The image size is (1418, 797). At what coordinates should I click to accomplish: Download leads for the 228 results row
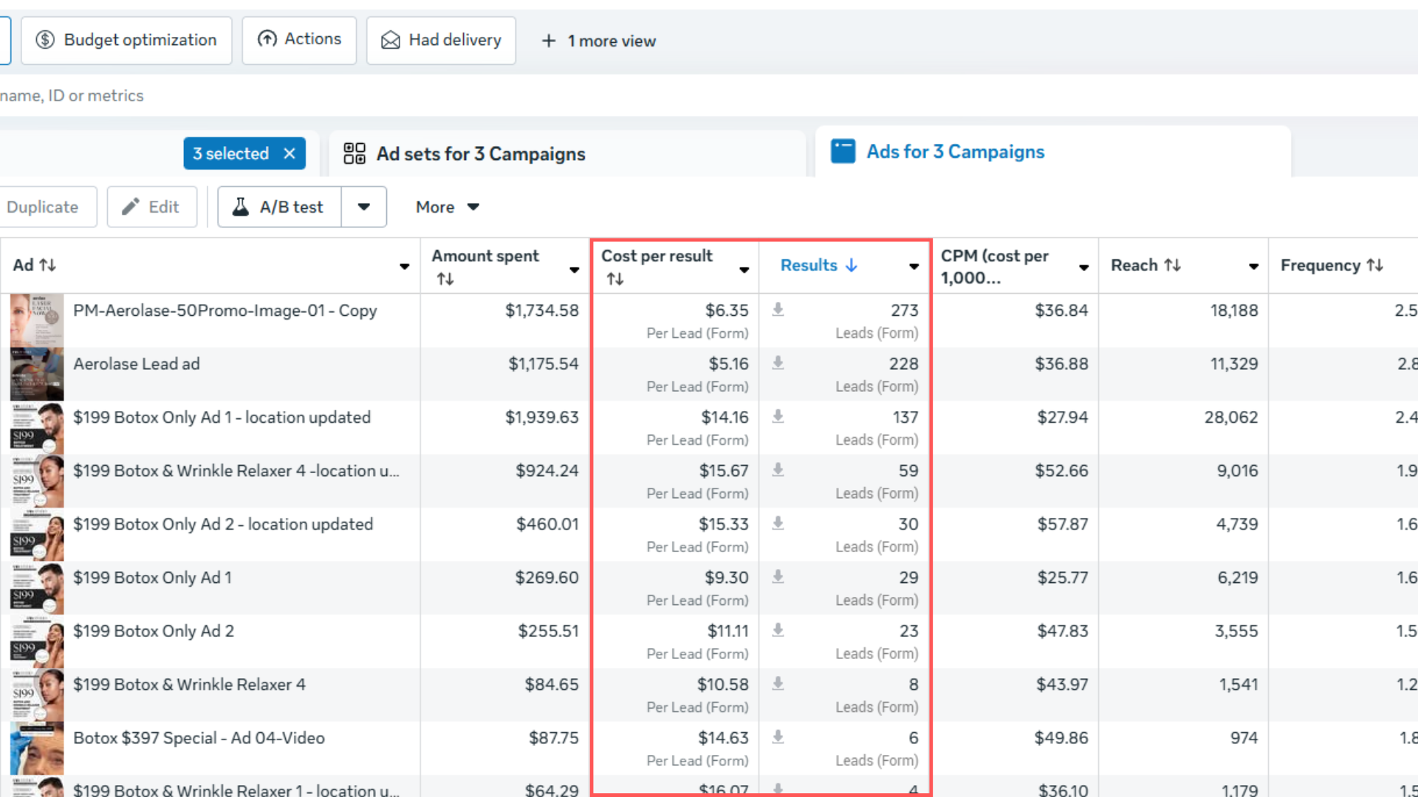778,363
